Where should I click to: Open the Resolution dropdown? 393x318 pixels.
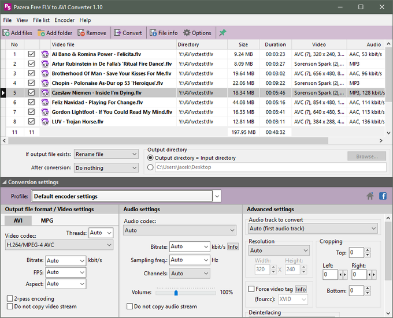point(279,250)
